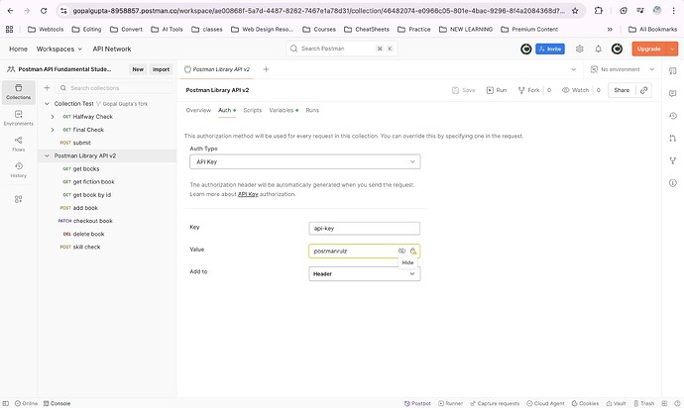Open a new tab with plus icon
Image resolution: width=684 pixels, height=408 pixels.
click(266, 69)
